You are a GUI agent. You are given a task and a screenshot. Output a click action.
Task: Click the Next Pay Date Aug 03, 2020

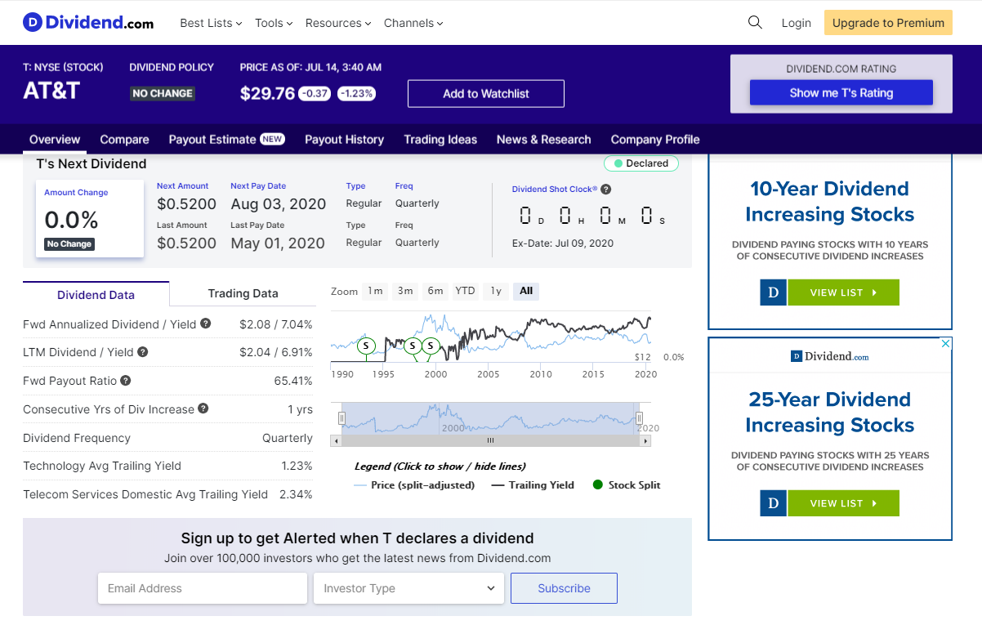(x=278, y=204)
